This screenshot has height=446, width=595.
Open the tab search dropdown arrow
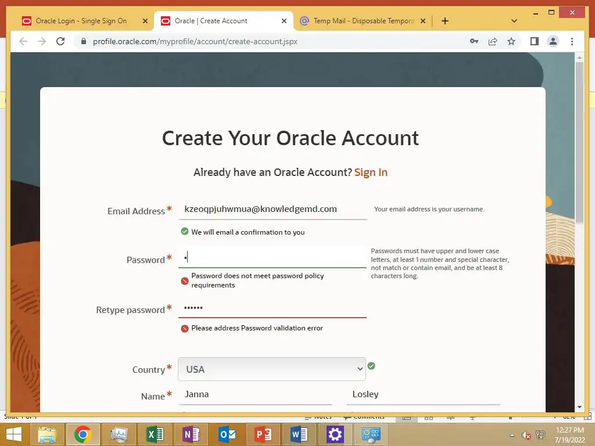pyautogui.click(x=514, y=21)
